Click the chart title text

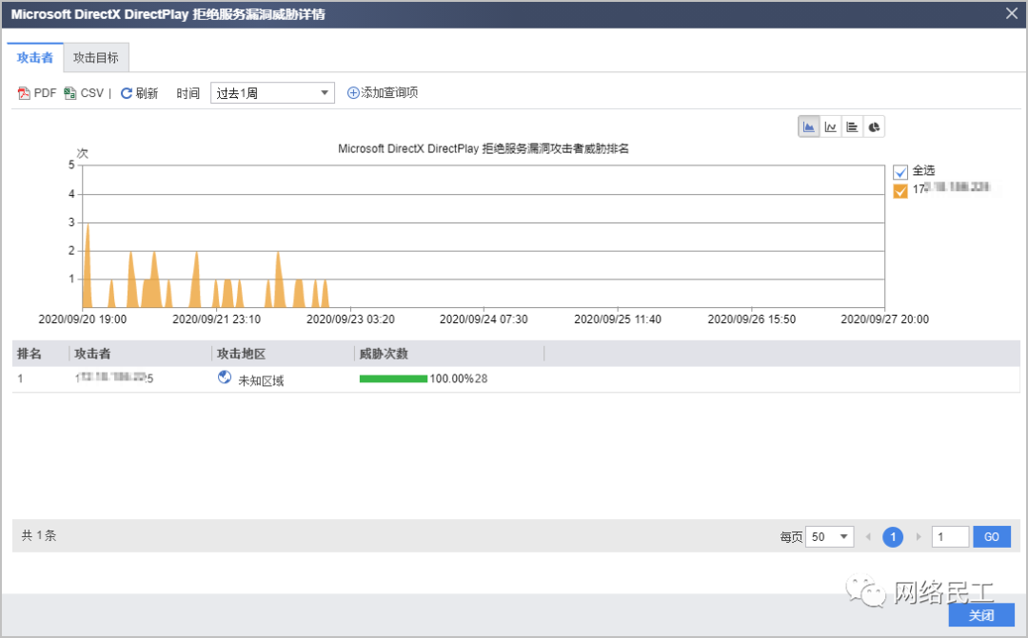(484, 148)
